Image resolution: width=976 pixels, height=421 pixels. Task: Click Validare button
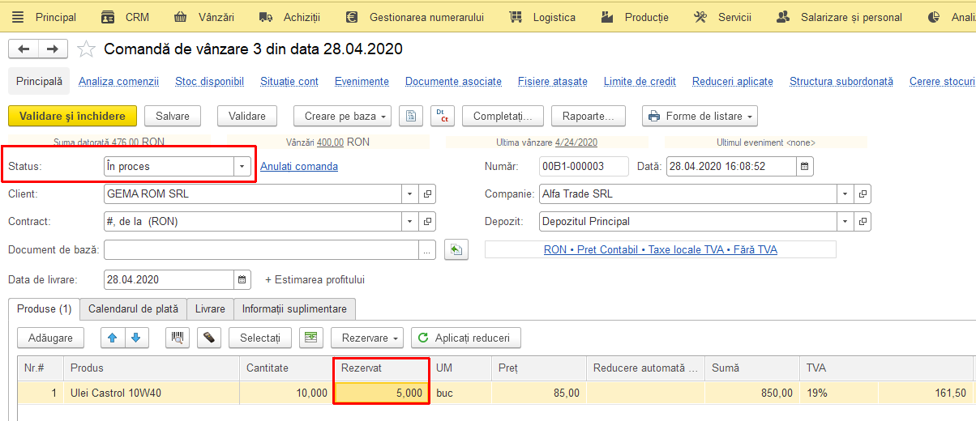point(247,116)
